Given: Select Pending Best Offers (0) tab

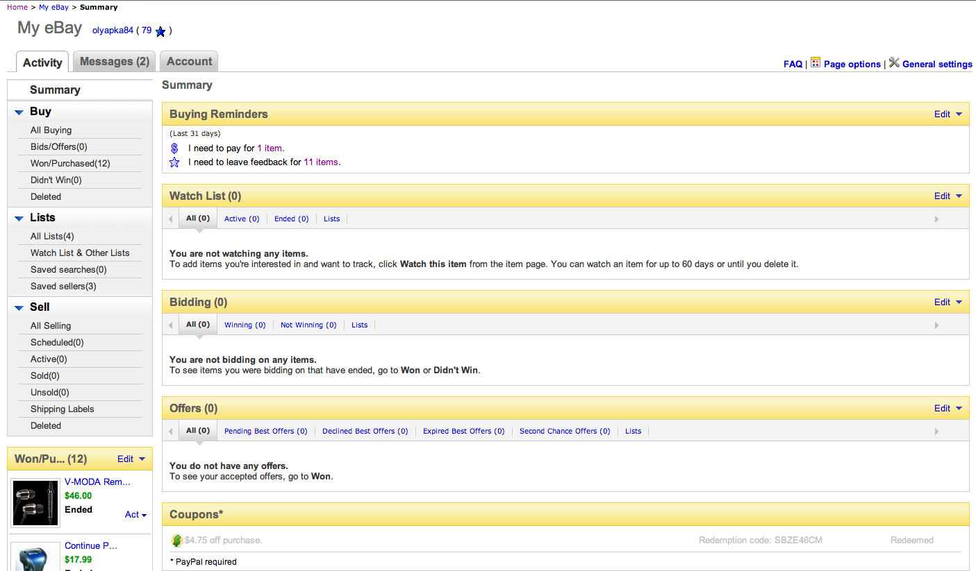Looking at the screenshot, I should 266,432.
